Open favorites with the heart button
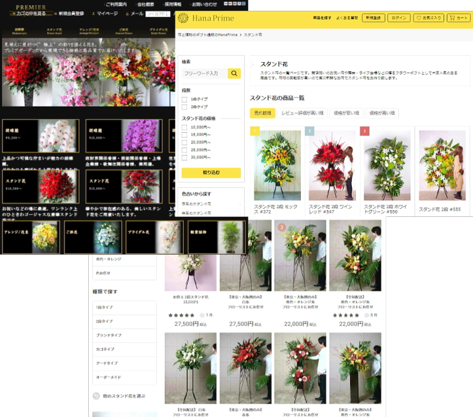The width and height of the screenshot is (473, 417). [429, 18]
